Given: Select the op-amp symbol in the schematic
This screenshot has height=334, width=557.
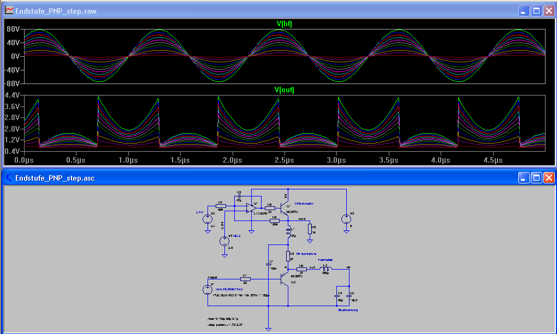Looking at the screenshot, I should [251, 208].
